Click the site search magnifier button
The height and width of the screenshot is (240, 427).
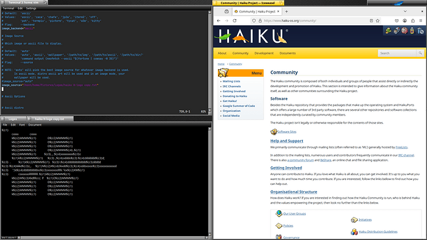420,53
